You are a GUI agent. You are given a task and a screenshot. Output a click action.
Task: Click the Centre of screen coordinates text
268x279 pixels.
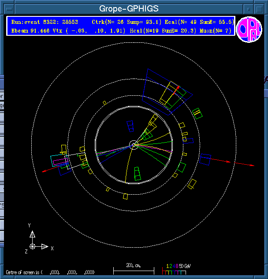[51, 272]
